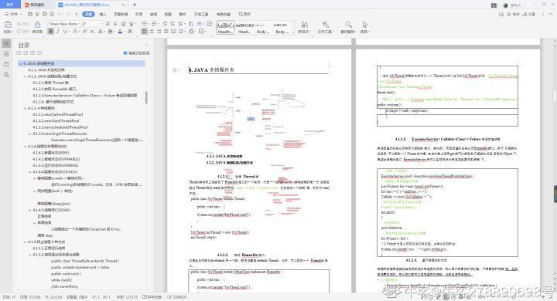Viewport: 557px width, 301px height.
Task: Click the bulleted list icon
Action: tap(145, 23)
